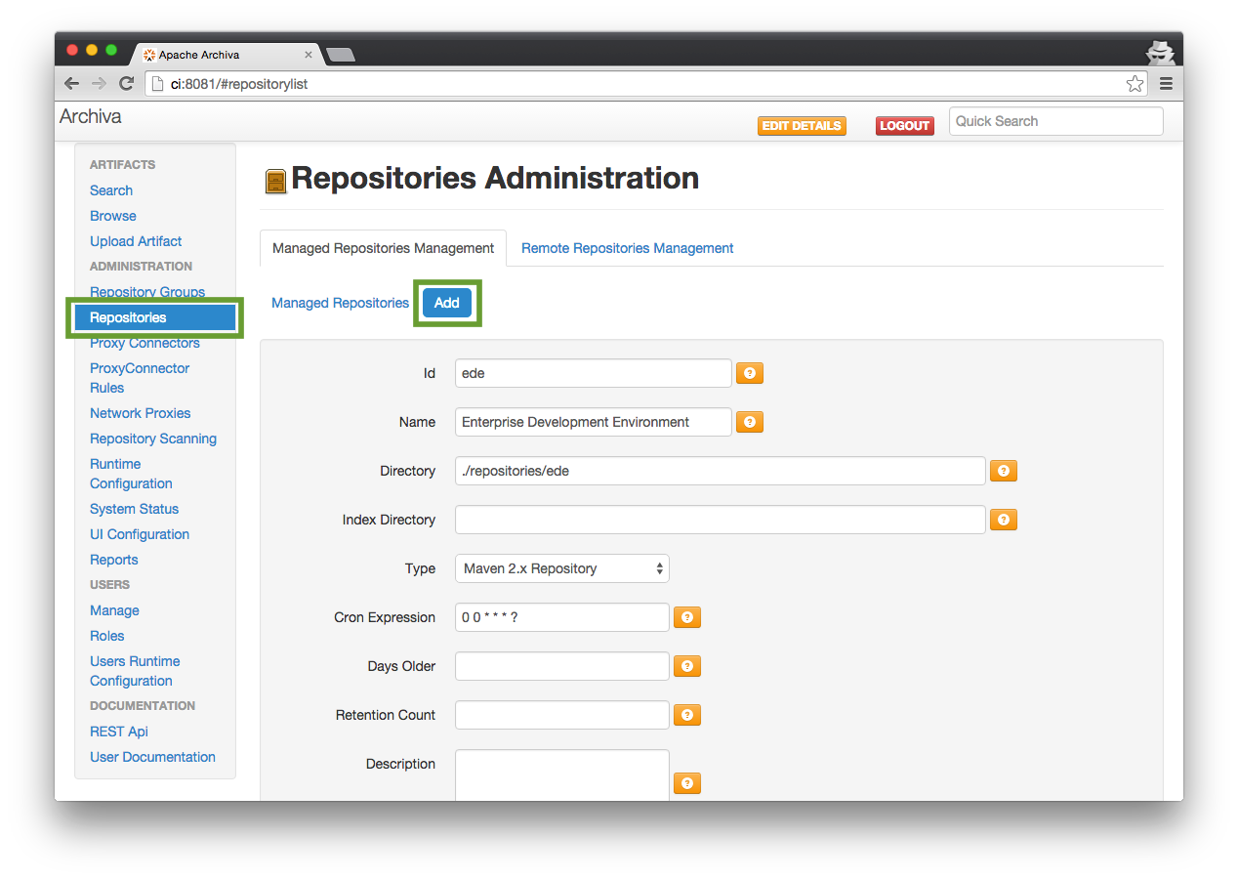This screenshot has width=1238, height=879.
Task: Open the Browse link in sidebar
Action: pos(113,216)
